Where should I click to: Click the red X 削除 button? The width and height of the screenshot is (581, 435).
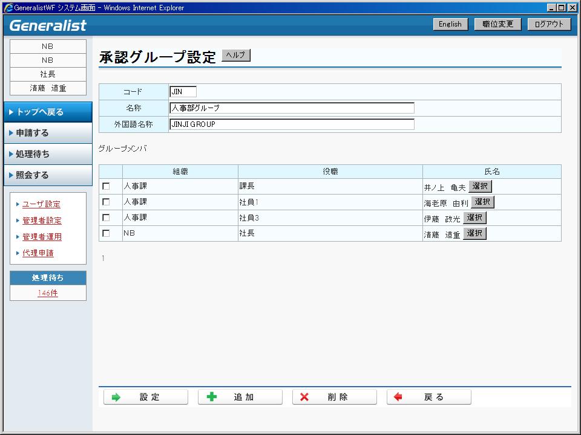pyautogui.click(x=334, y=397)
